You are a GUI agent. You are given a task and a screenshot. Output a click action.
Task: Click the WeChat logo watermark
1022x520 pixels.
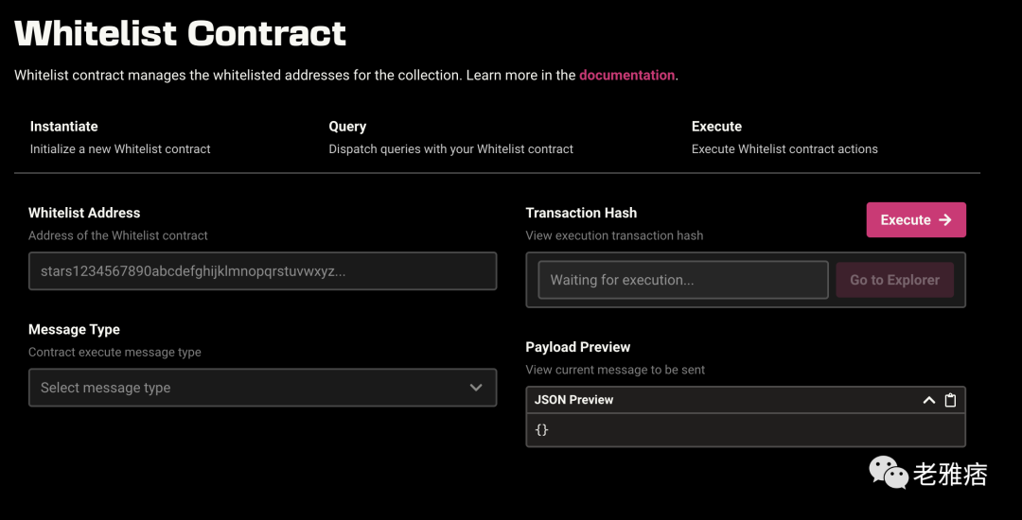[888, 472]
